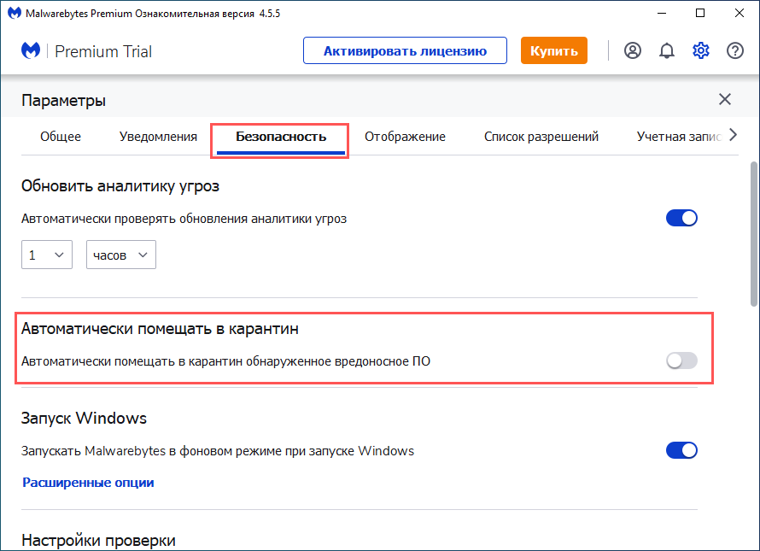This screenshot has height=551, width=760.
Task: Click the Malwarebytes title bar icon
Action: coord(15,13)
